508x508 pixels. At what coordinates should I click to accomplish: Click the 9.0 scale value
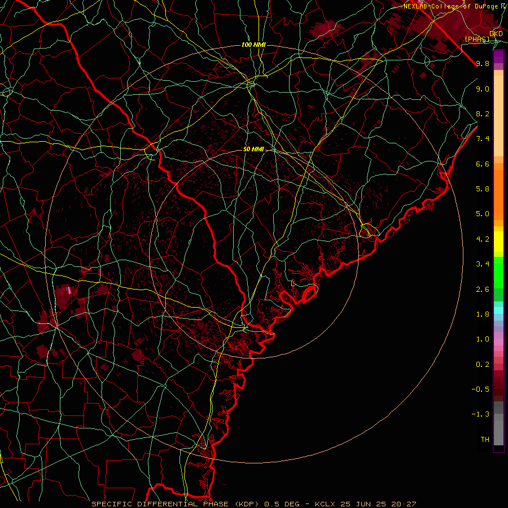483,89
